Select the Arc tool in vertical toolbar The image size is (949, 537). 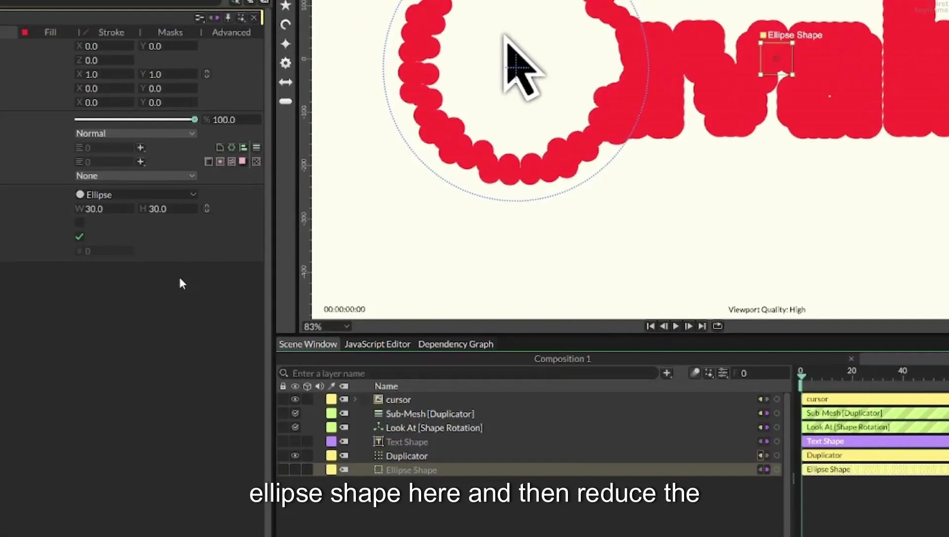286,25
